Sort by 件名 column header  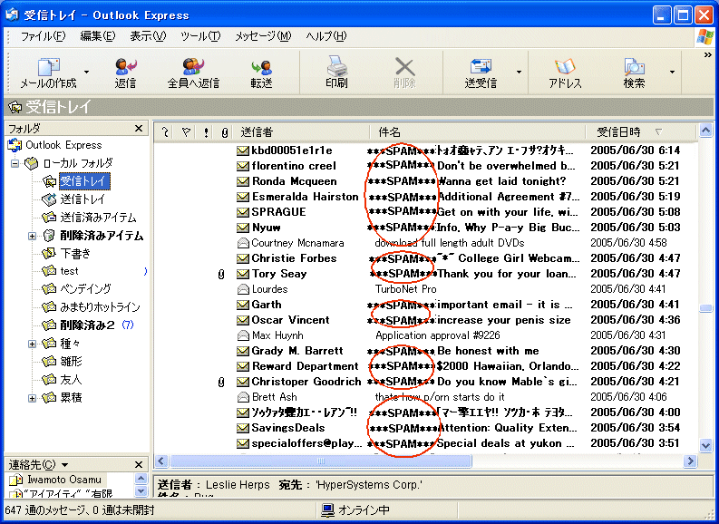point(478,132)
